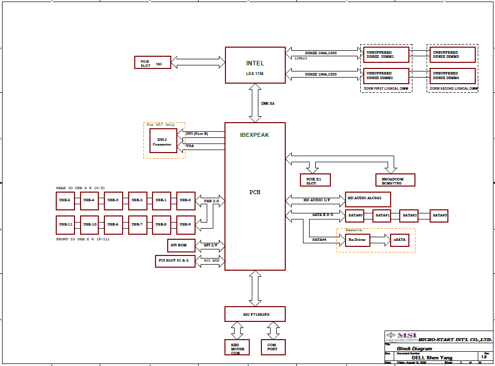Viewport: 495px width, 366px height.
Task: Click the HD AUDIO ALC662 block
Action: coord(368,198)
